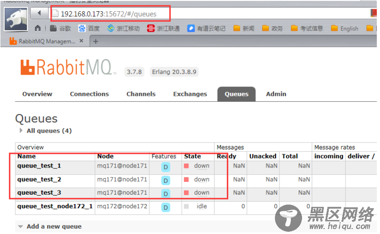Viewport: 380px width, 234px height.
Task: Open queue_test_node172_1 queue details
Action: coord(55,206)
